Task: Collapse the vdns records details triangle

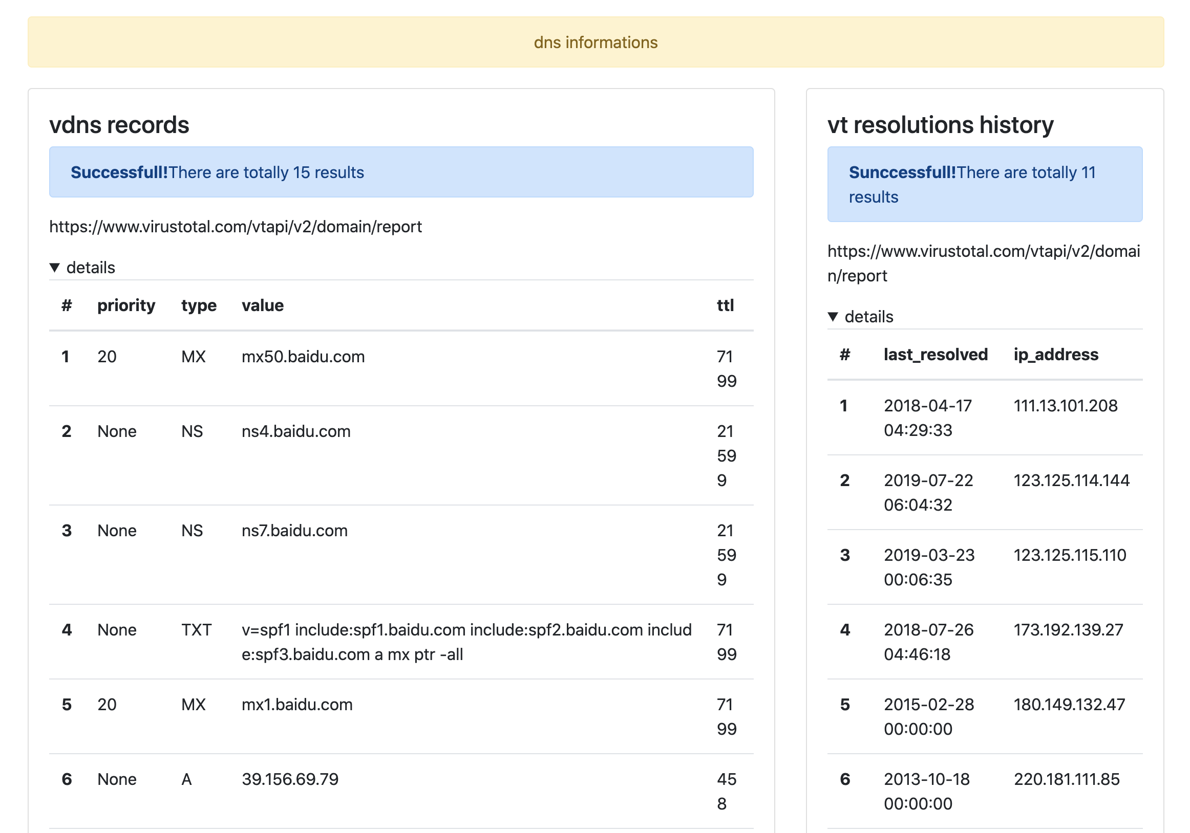Action: click(55, 268)
